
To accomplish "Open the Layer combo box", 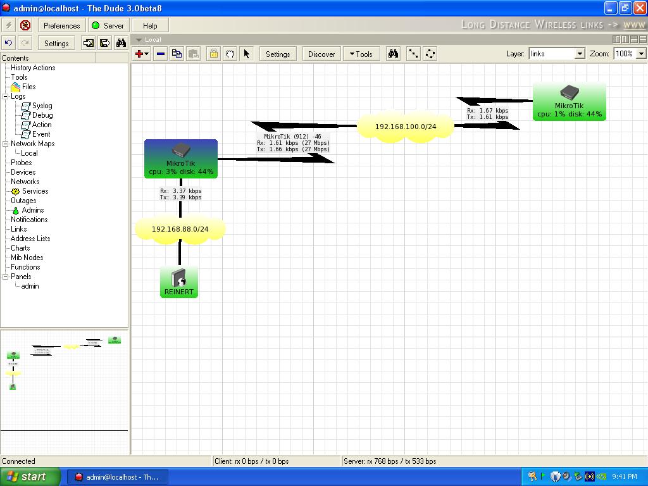I will (557, 54).
